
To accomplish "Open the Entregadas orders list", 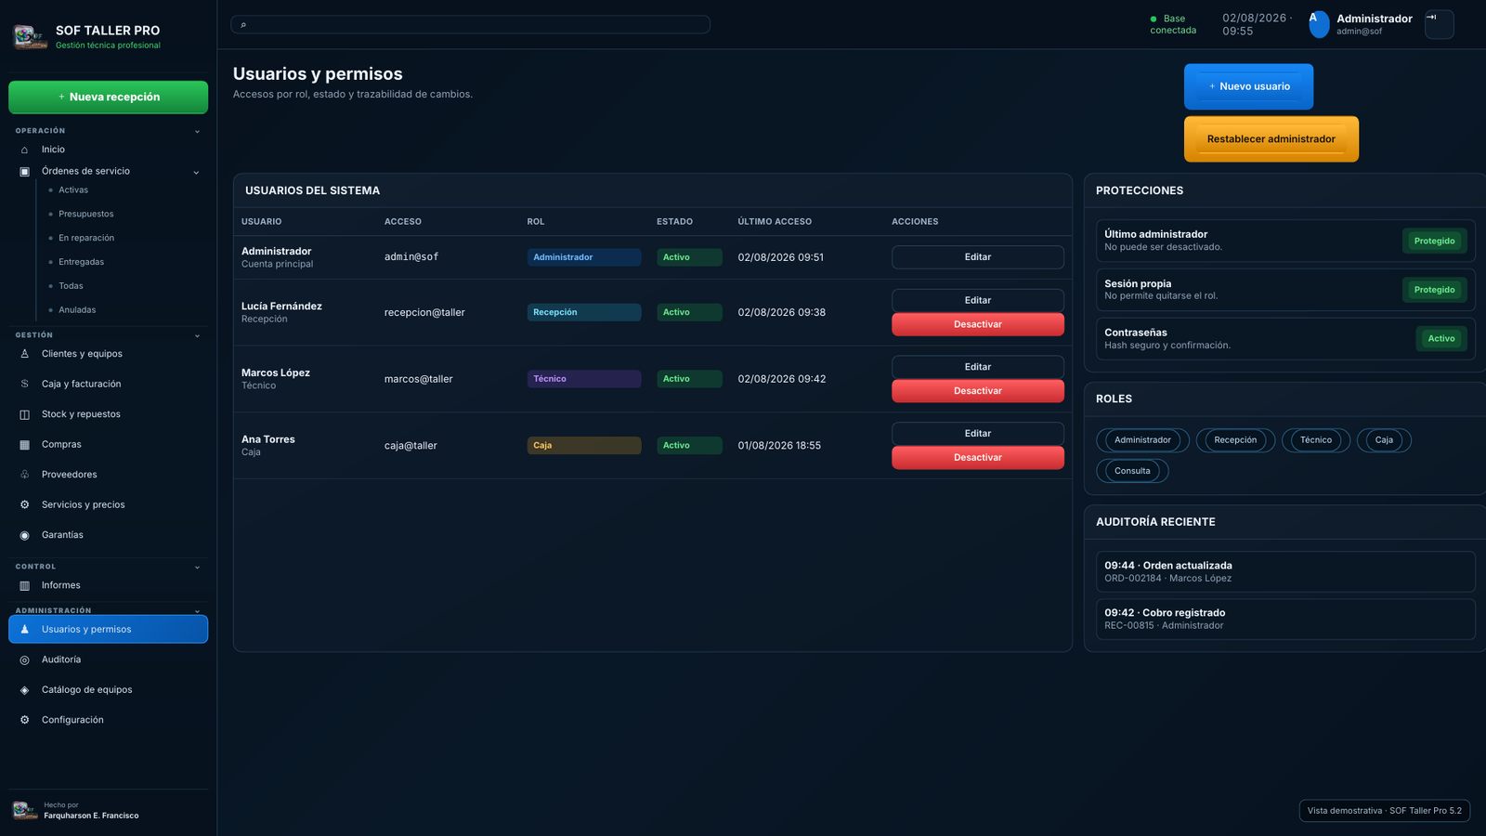I will tap(82, 262).
